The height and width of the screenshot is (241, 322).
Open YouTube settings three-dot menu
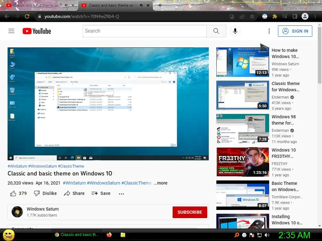click(x=269, y=31)
